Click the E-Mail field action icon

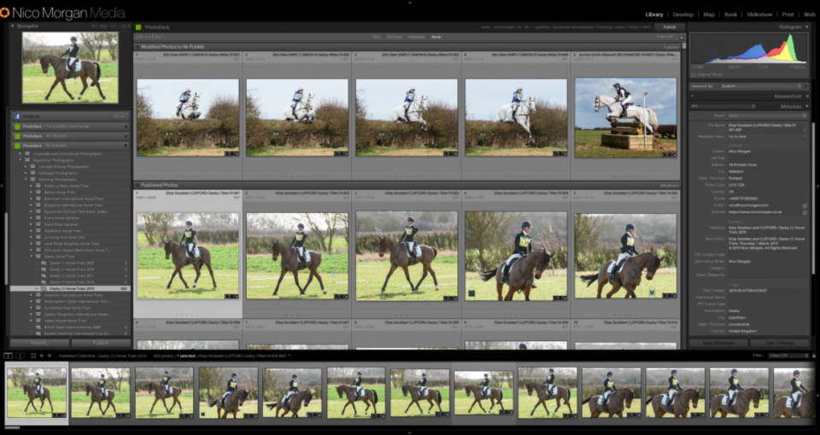click(x=805, y=206)
